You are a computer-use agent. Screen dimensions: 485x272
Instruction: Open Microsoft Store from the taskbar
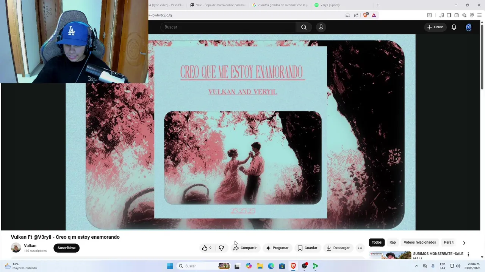[x=282, y=266]
